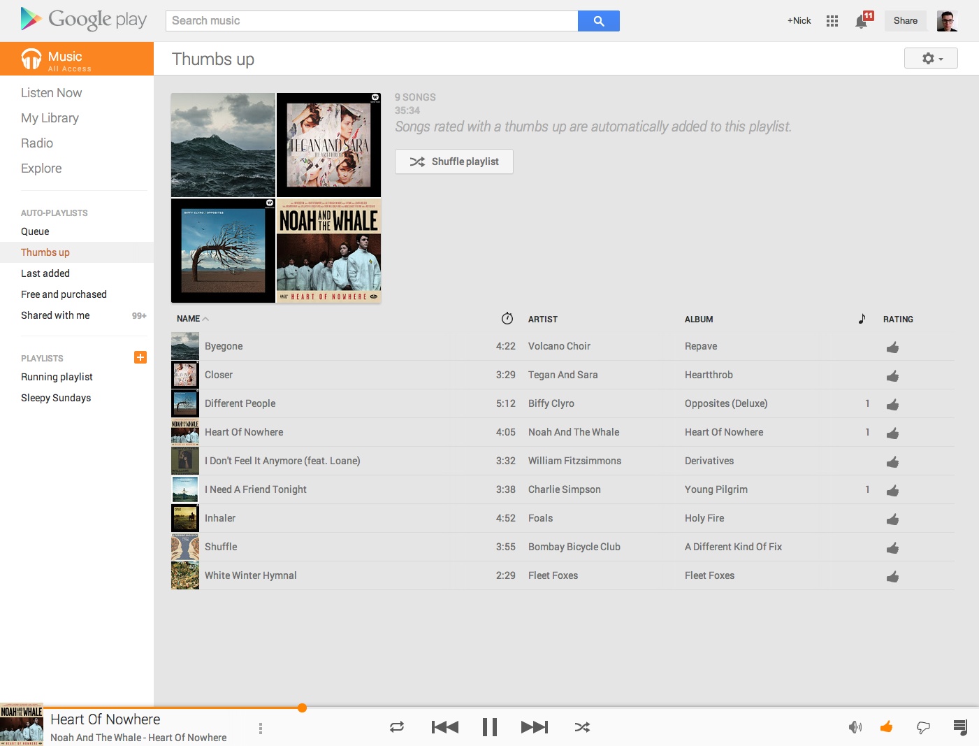Open William Fitzsimmons artist link
The height and width of the screenshot is (746, 979).
click(x=574, y=461)
